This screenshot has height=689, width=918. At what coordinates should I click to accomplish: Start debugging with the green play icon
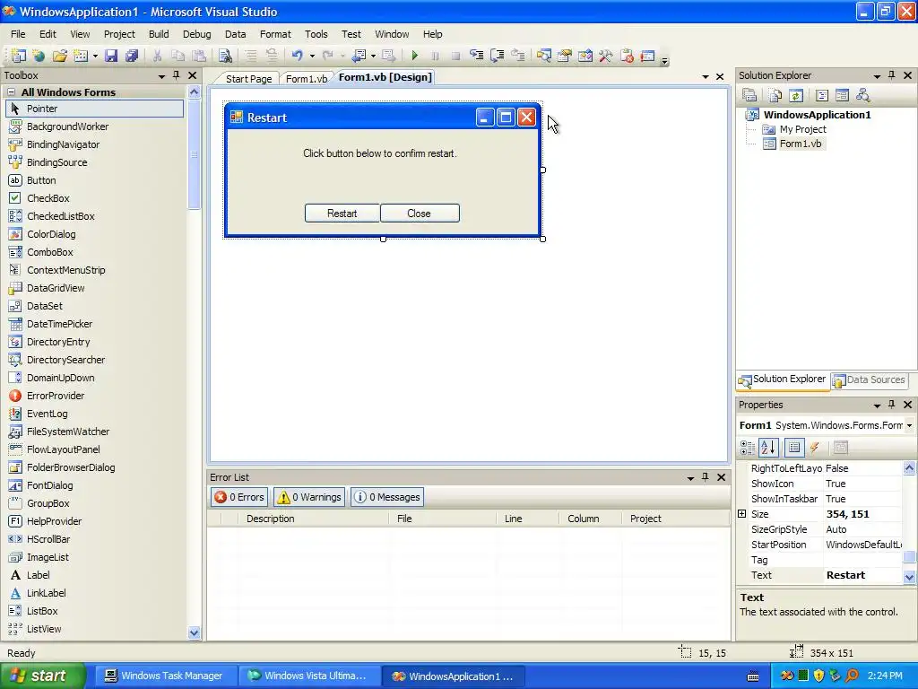click(x=414, y=56)
